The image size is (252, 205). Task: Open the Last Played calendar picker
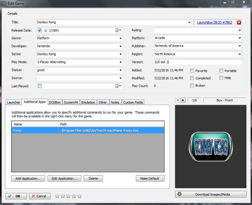pyautogui.click(x=118, y=86)
